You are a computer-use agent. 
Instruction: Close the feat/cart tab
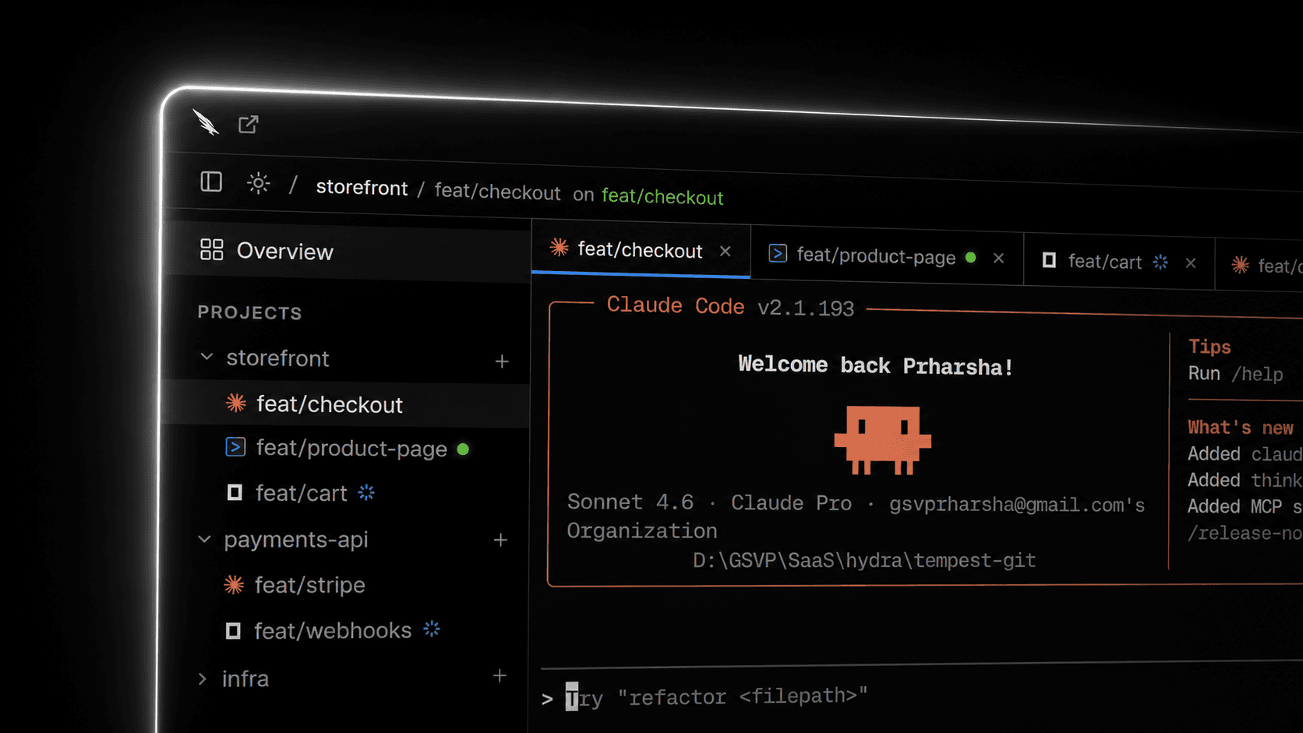coord(1191,263)
